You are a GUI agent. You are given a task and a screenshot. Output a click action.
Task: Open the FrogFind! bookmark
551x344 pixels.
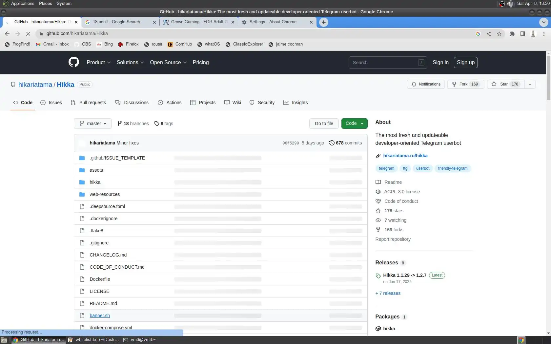click(x=17, y=44)
